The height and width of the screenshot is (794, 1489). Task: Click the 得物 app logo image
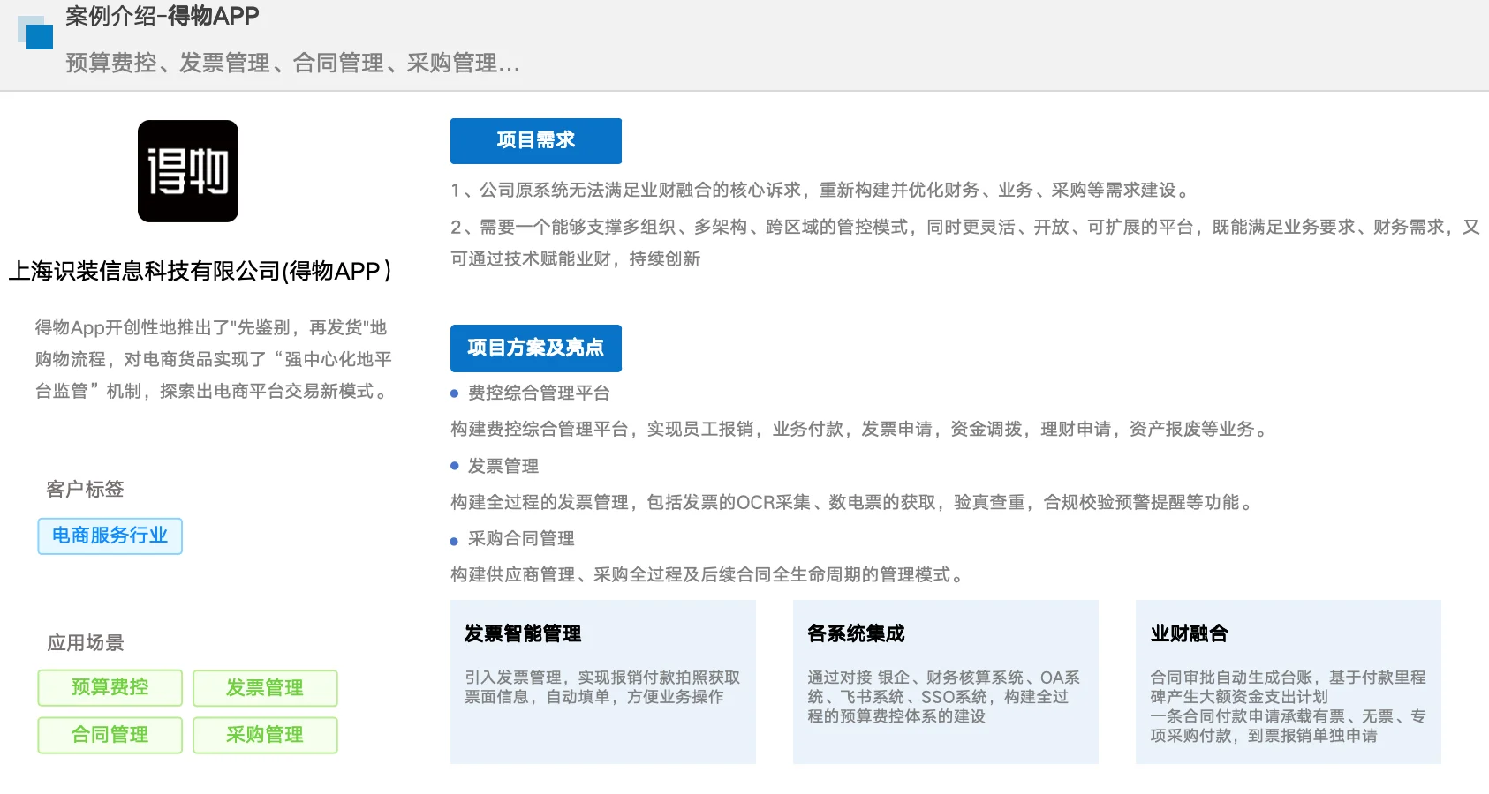[188, 171]
